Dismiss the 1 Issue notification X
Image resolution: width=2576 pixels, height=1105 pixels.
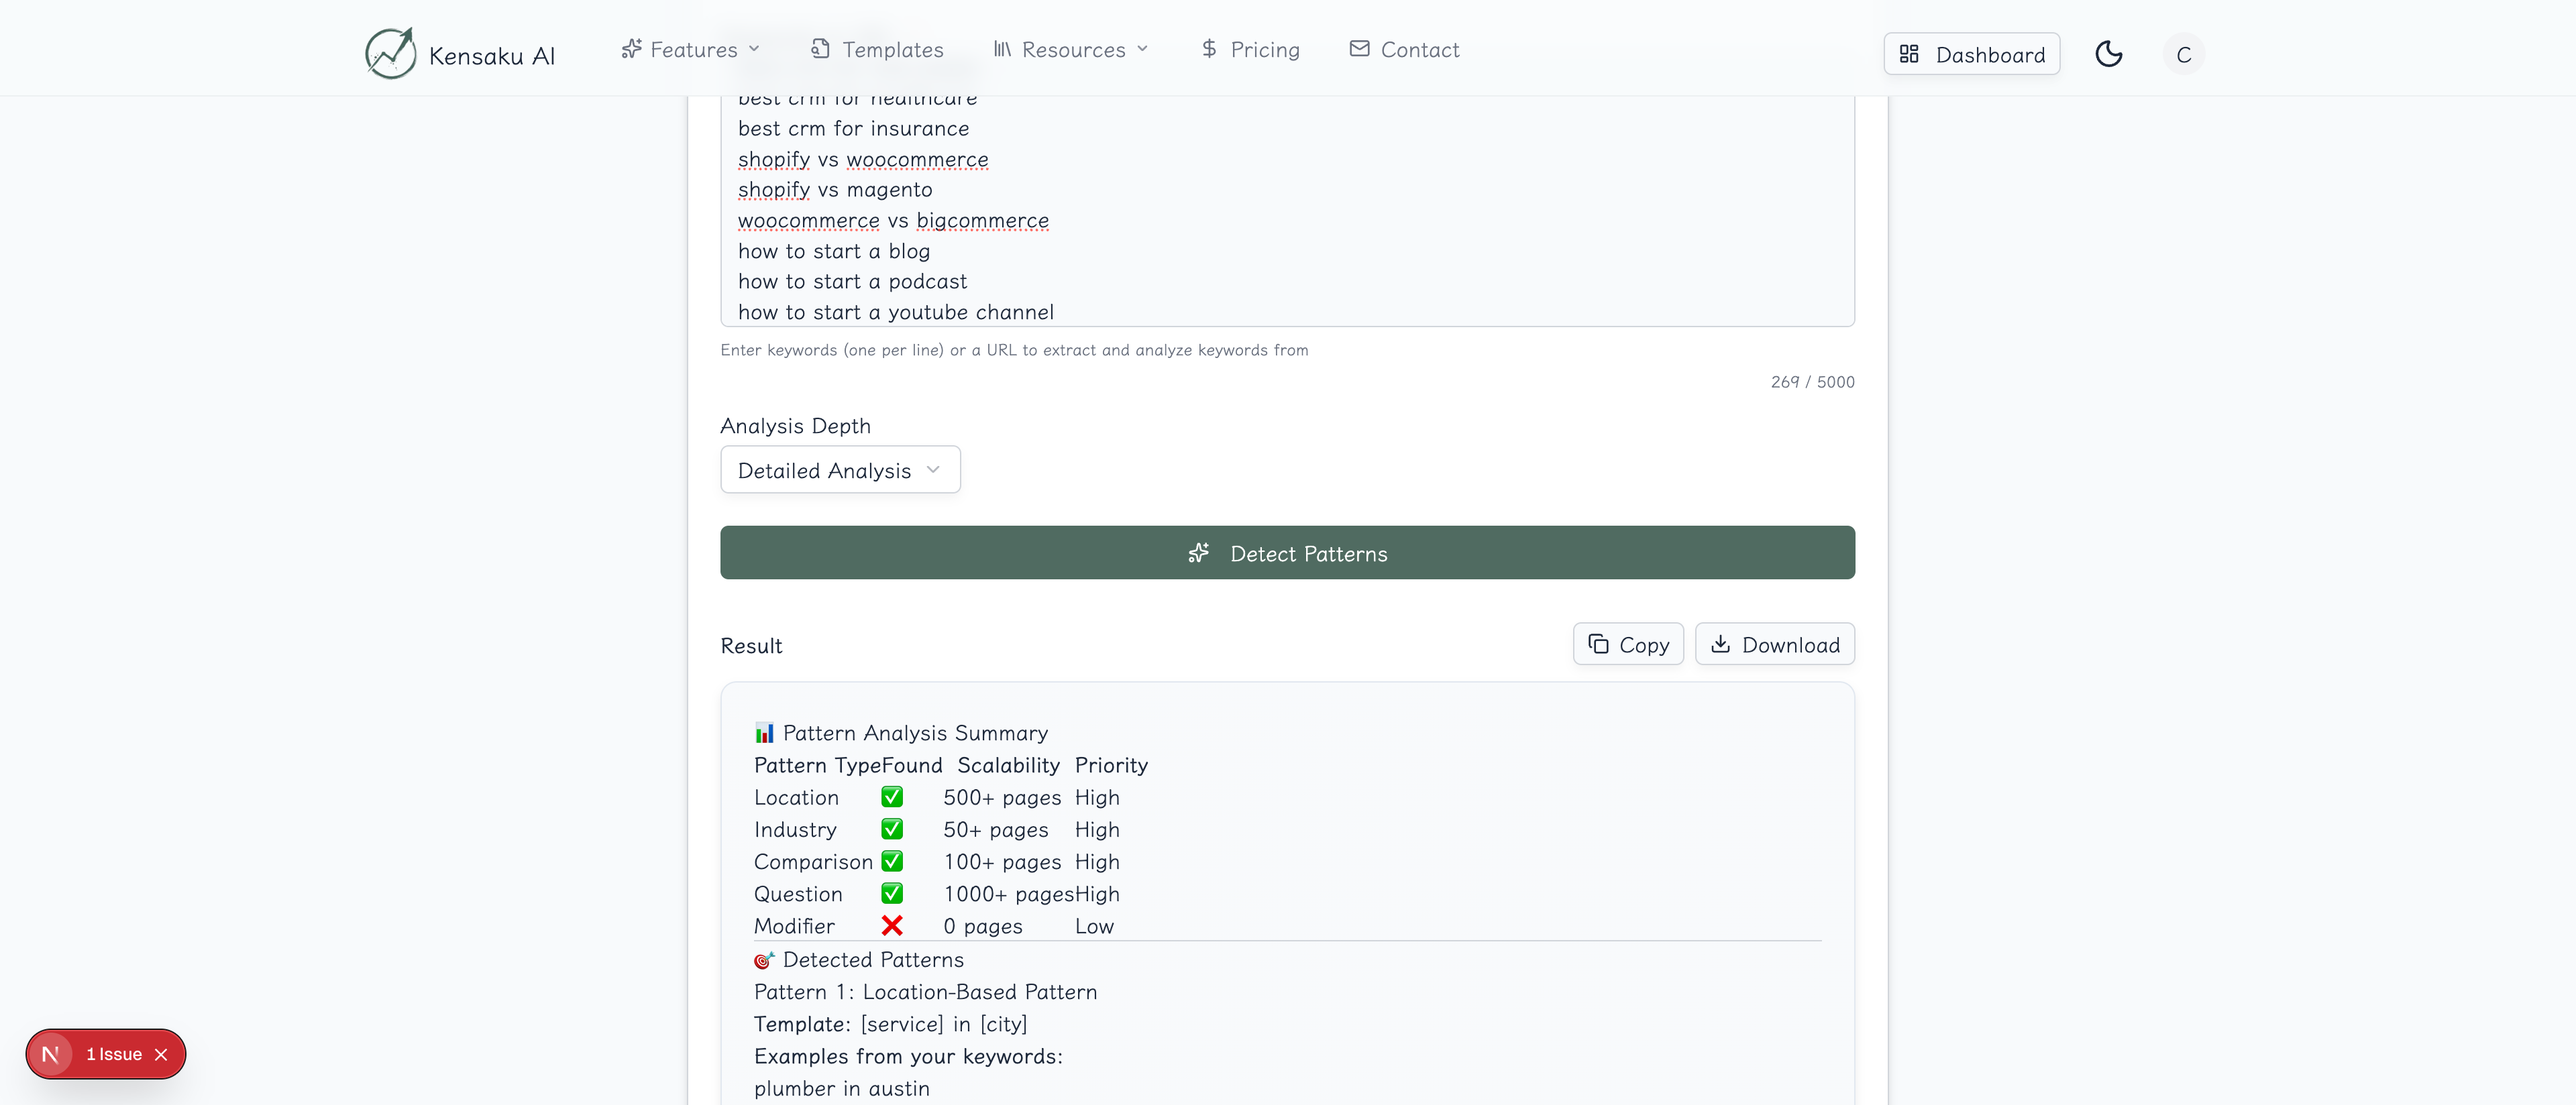click(x=161, y=1054)
